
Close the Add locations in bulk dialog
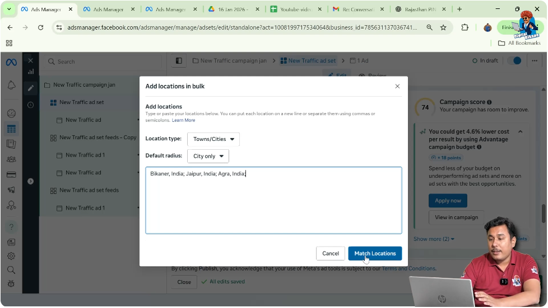point(397,86)
